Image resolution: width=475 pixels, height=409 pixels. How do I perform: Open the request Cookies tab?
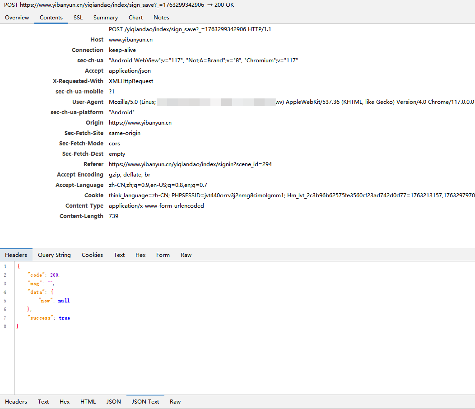pos(92,255)
